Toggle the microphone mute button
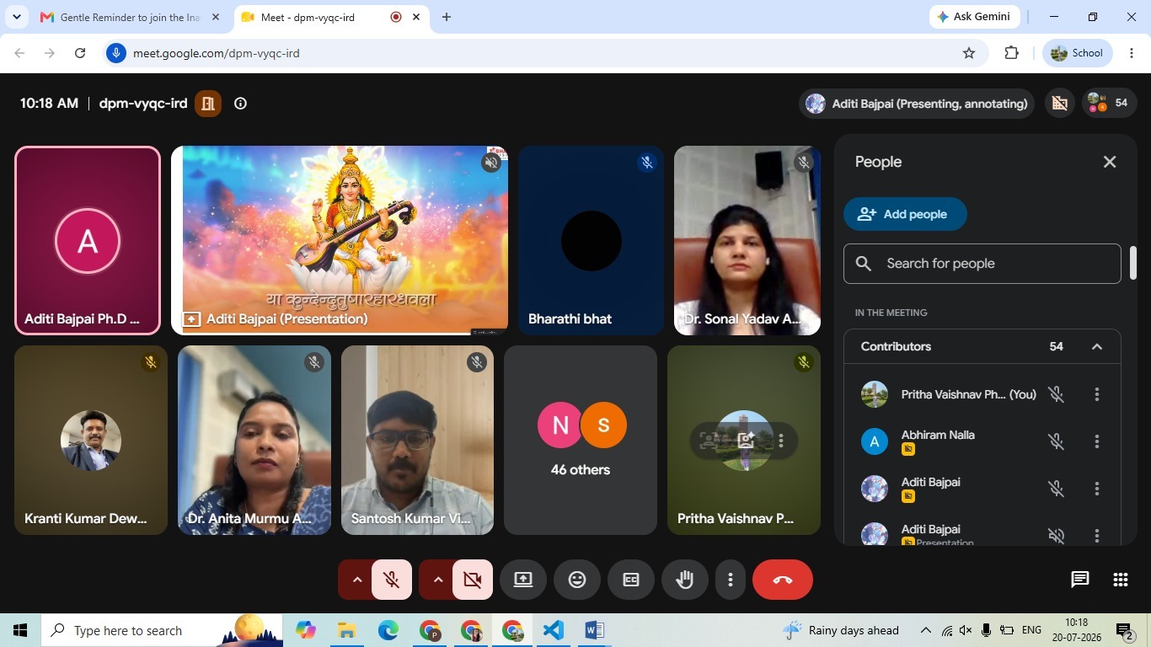 pyautogui.click(x=391, y=580)
